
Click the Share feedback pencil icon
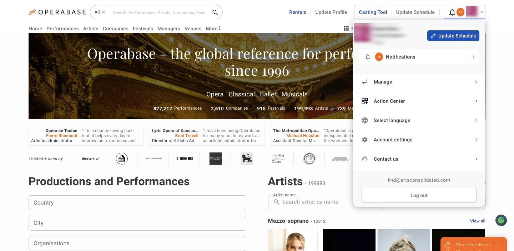click(447, 245)
